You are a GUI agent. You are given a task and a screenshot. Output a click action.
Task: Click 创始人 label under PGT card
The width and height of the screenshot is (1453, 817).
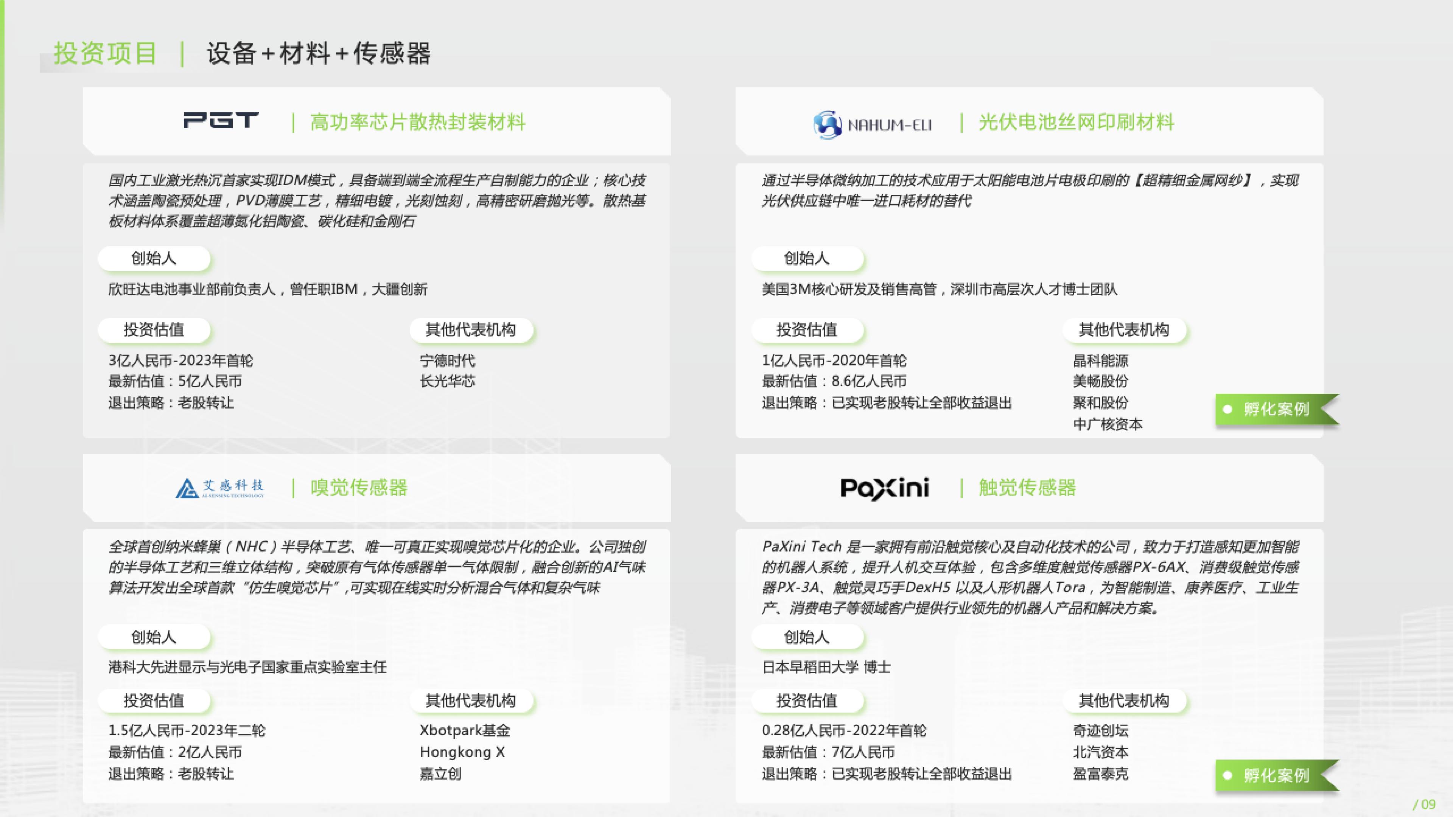click(153, 258)
